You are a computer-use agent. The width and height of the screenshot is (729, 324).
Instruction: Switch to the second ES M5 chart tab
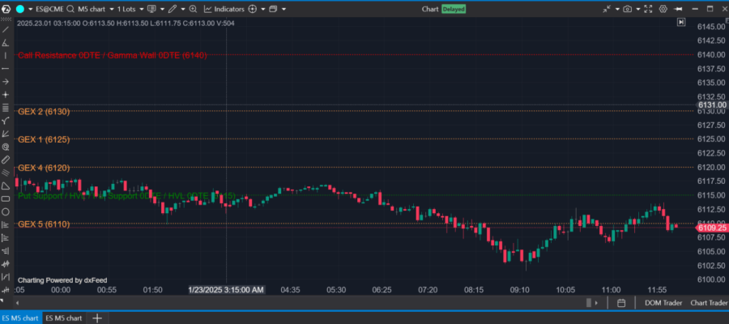[x=64, y=318]
